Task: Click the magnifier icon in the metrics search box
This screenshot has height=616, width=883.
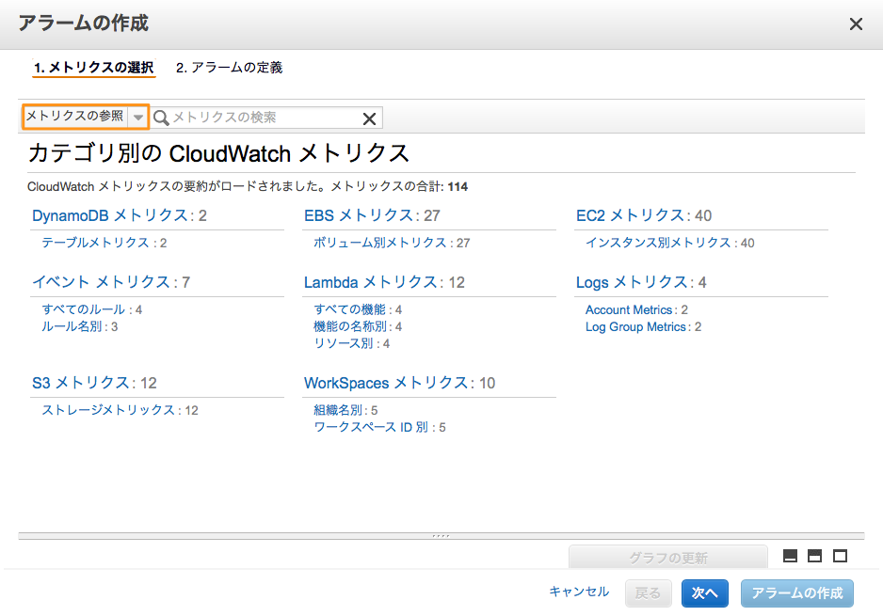Action: click(x=161, y=118)
